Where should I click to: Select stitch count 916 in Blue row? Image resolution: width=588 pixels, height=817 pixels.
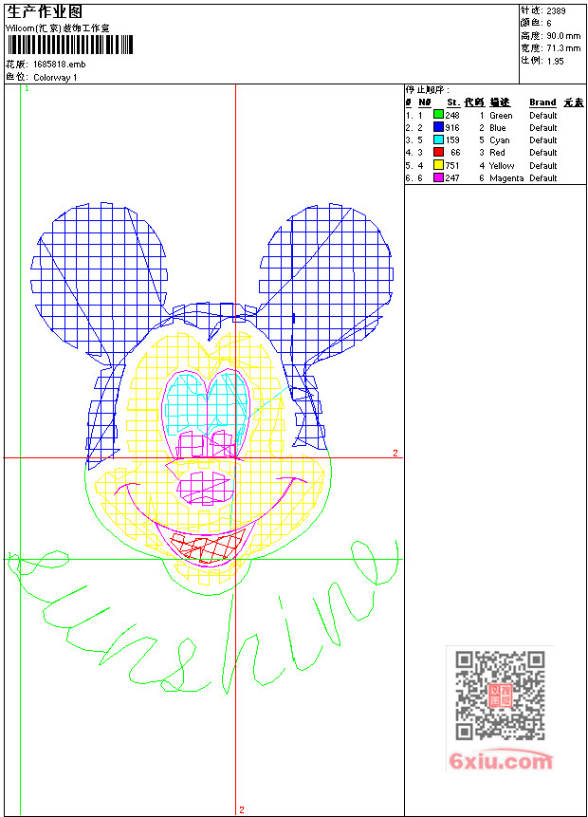click(452, 128)
